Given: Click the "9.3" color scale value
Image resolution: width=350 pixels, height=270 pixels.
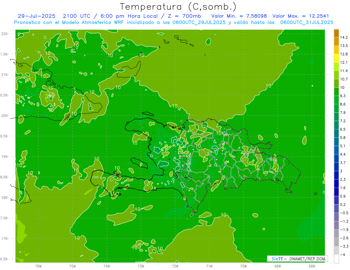Looking at the screenshot, I should [x=343, y=96].
